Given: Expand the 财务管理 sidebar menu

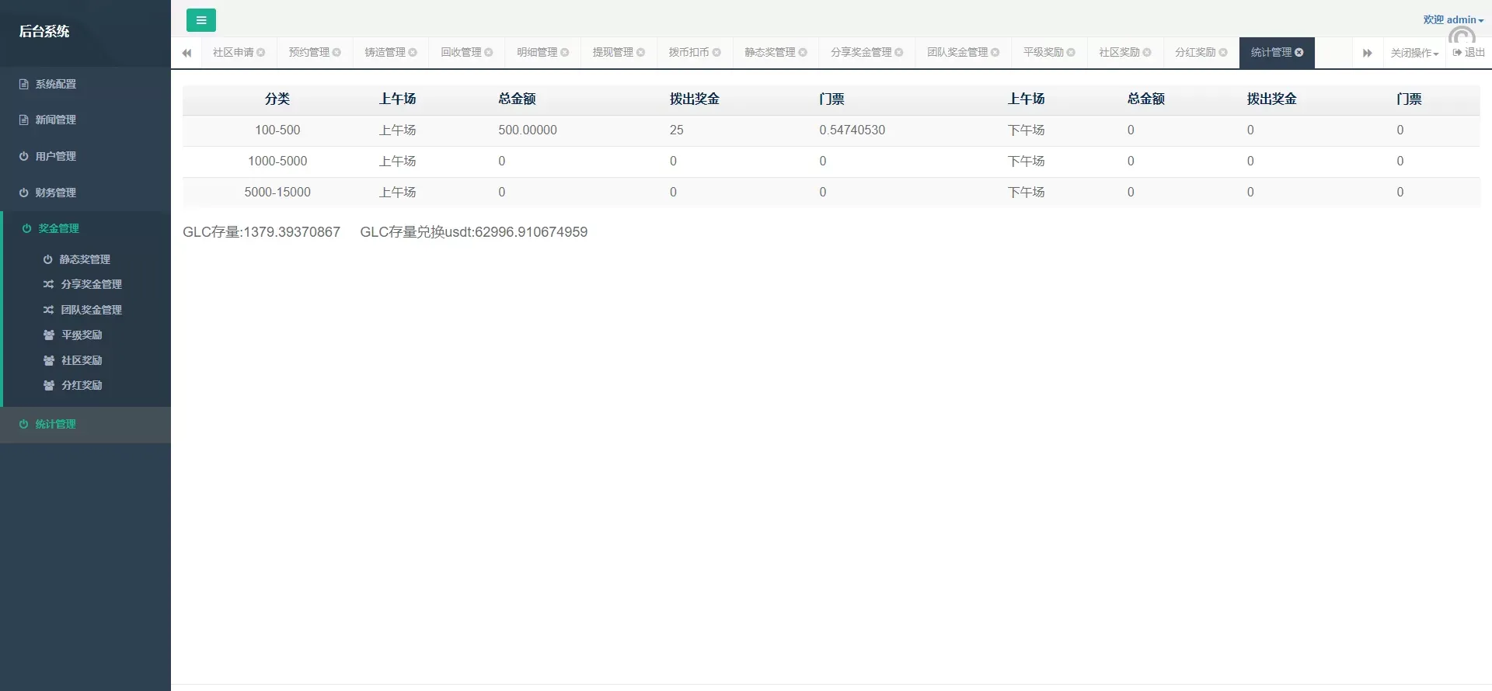Looking at the screenshot, I should tap(56, 193).
